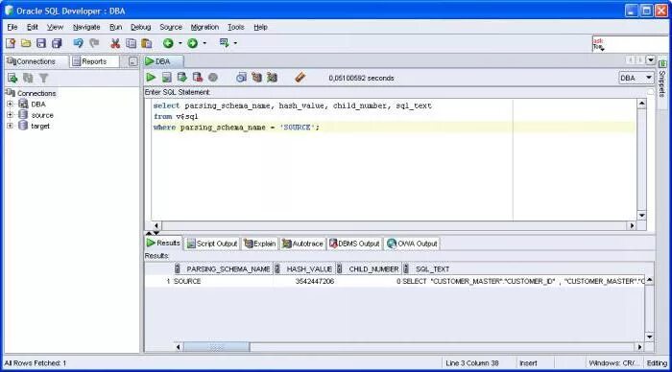Click the Save All icon
Viewport: 672px width, 372px height.
[57, 43]
